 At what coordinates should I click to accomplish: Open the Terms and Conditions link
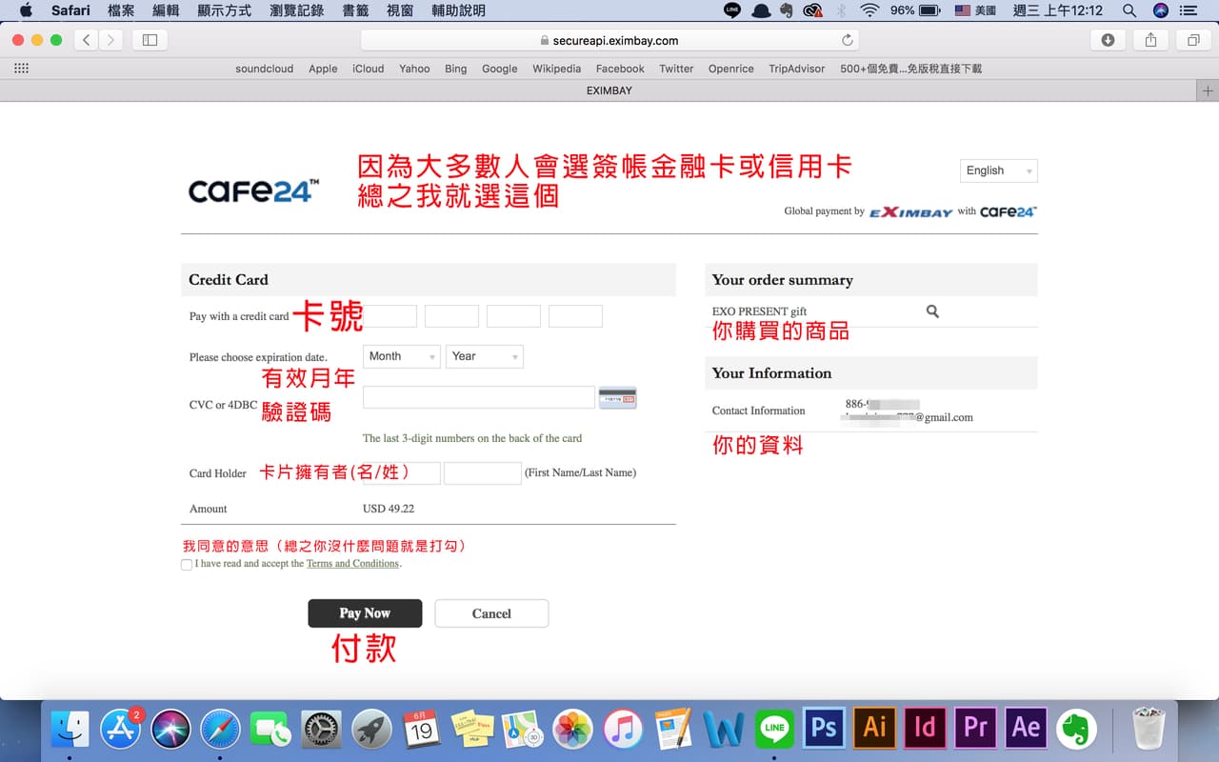352,564
